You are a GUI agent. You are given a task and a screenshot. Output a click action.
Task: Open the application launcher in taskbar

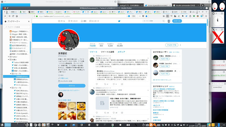tap(2, 125)
